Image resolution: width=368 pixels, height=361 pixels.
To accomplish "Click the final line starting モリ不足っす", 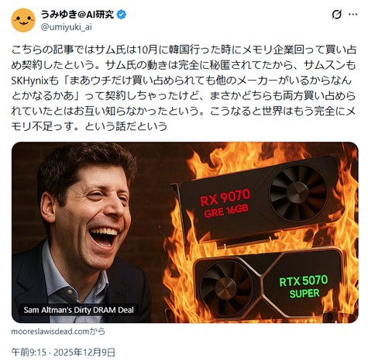I will coord(89,126).
